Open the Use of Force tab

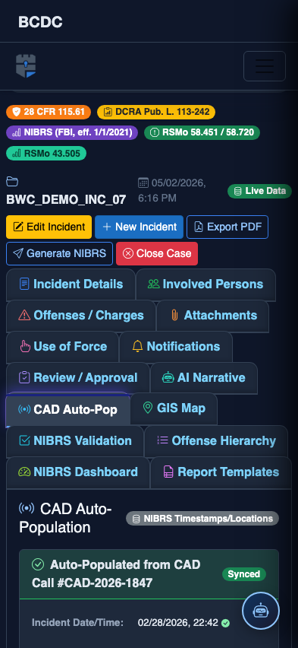pos(63,347)
